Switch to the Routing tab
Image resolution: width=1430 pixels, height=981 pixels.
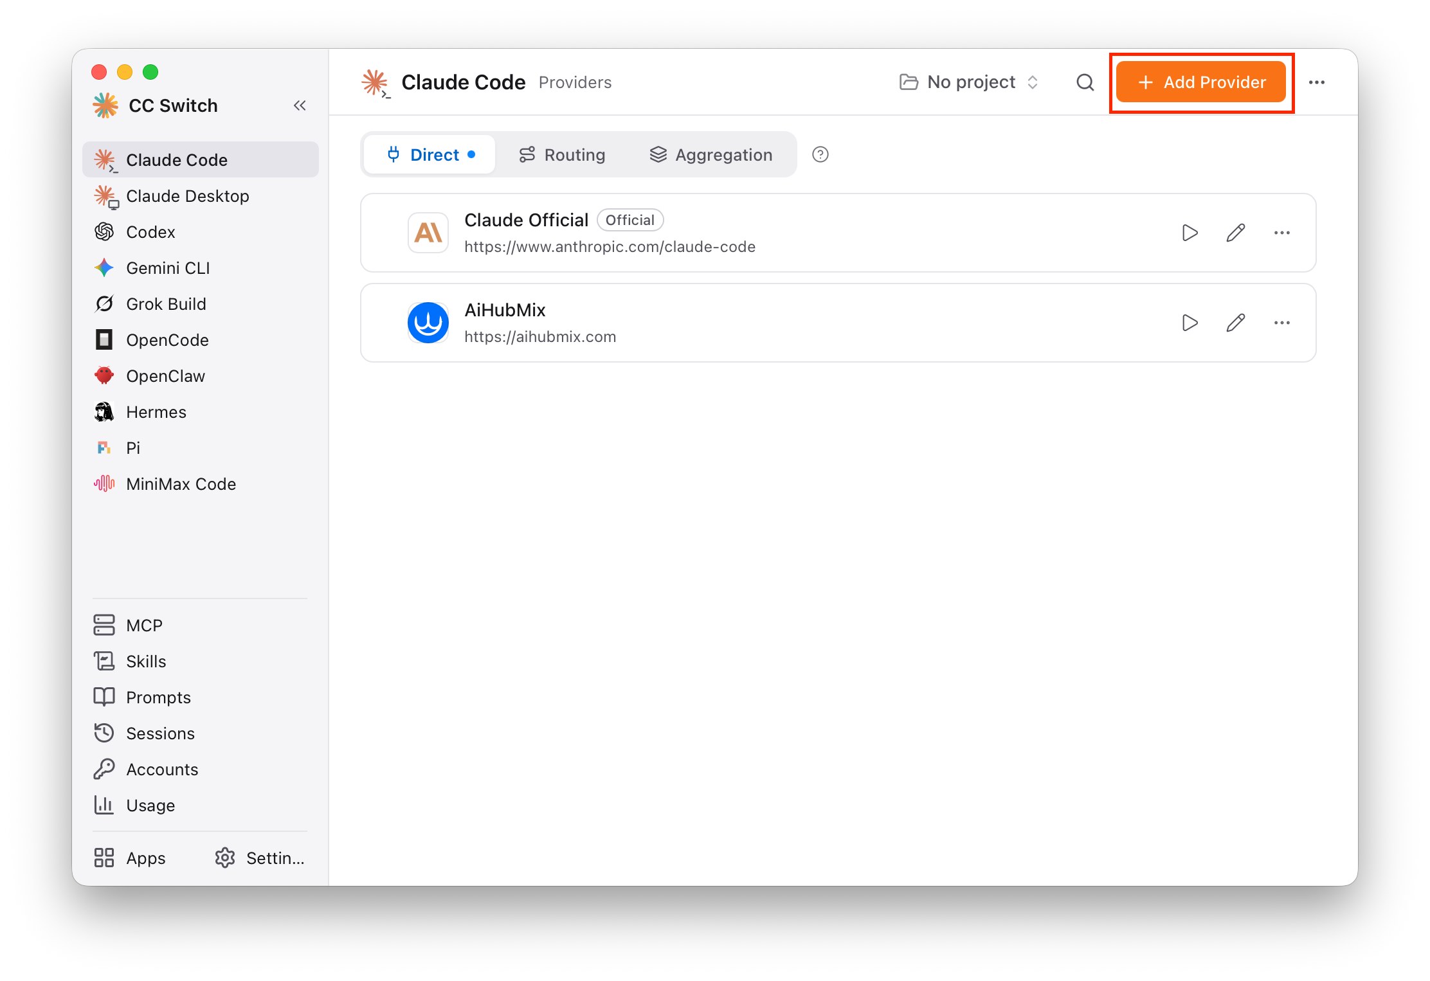click(x=563, y=155)
